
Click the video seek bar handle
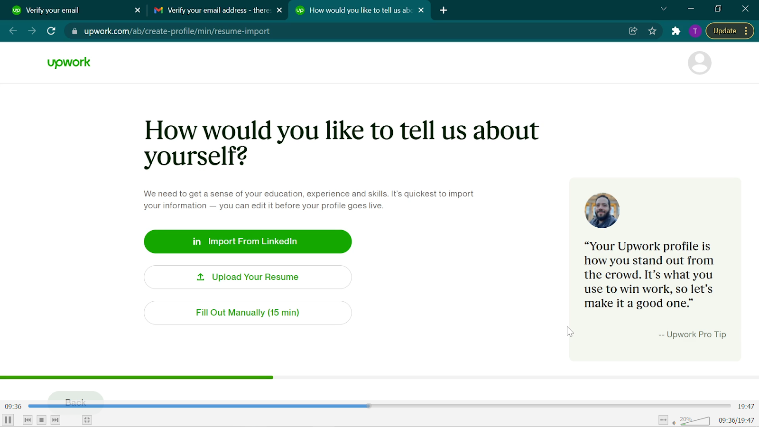(369, 406)
